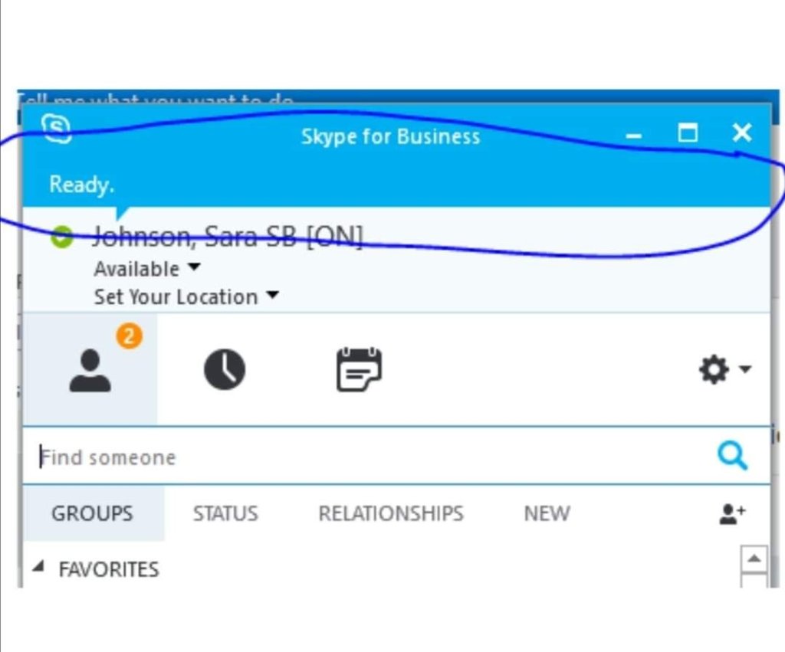The image size is (785, 652).
Task: Switch to the GROUPS tab
Action: pos(92,513)
